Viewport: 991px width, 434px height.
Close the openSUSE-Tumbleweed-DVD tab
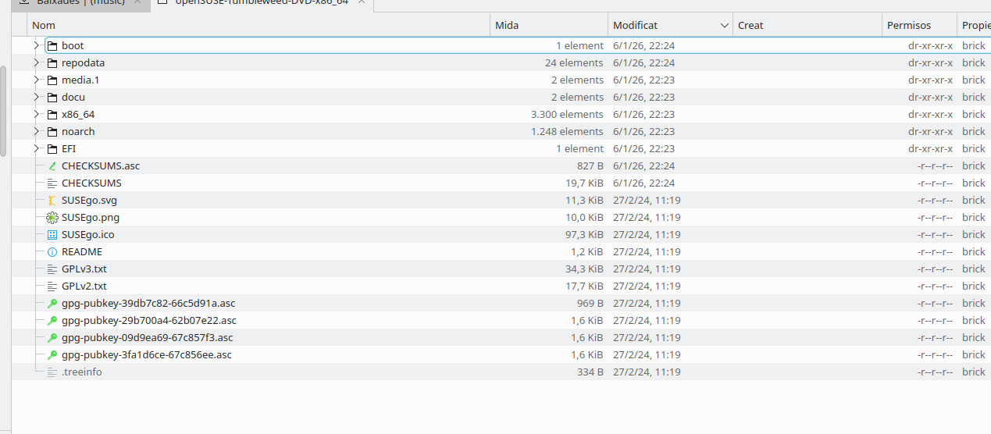(x=360, y=2)
